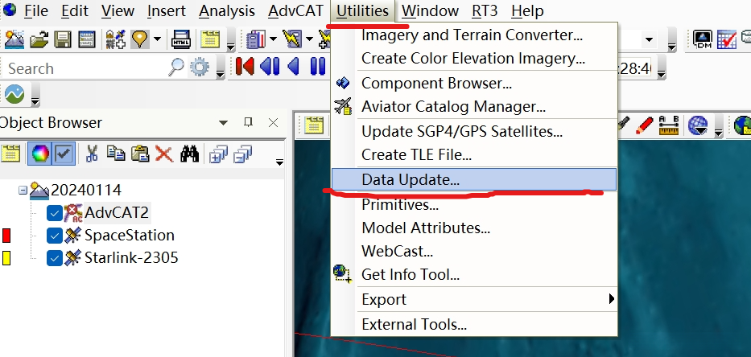Click the yellow Starlink-2305 color swatch
The image size is (751, 357).
pos(6,258)
